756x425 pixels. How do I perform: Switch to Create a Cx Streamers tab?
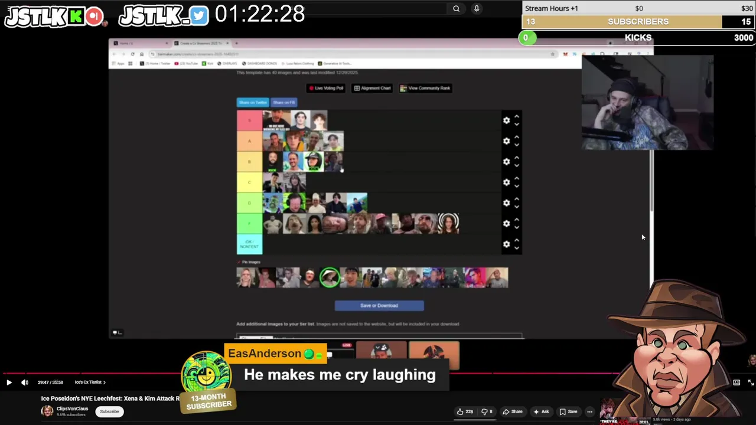tap(201, 43)
